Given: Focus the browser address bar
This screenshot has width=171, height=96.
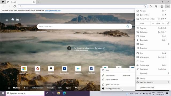Looking at the screenshot, I should pyautogui.click(x=83, y=6).
